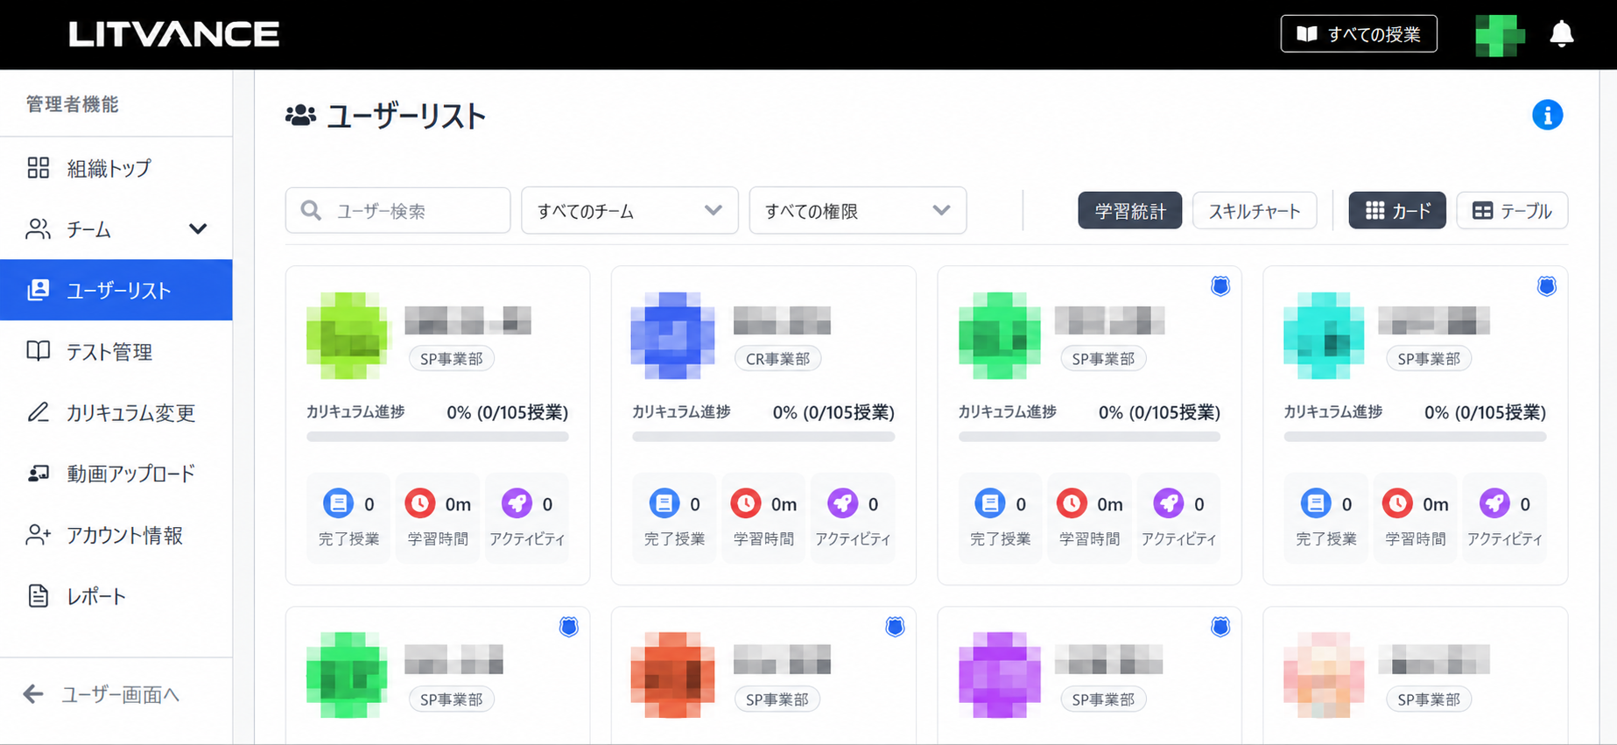This screenshot has height=745, width=1617.
Task: Click the blue info icon
Action: (1547, 115)
